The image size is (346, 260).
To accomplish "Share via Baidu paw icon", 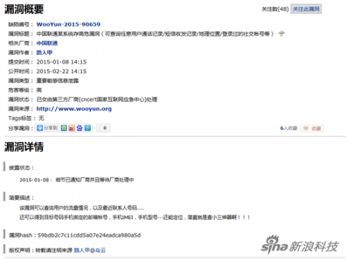I will tap(80, 128).
